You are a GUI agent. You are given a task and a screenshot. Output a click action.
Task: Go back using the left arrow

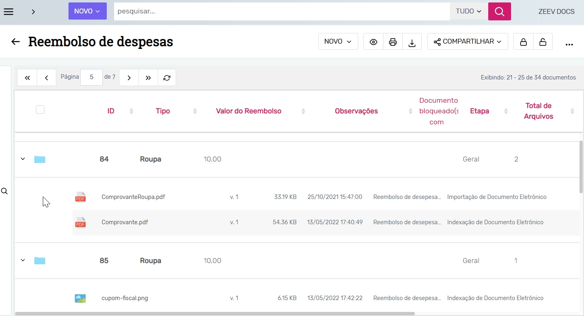[15, 42]
